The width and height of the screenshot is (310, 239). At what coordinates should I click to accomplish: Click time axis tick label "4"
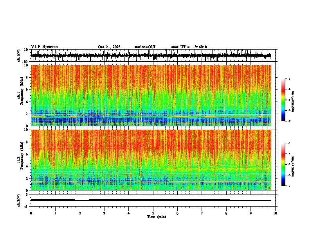coord(129,213)
